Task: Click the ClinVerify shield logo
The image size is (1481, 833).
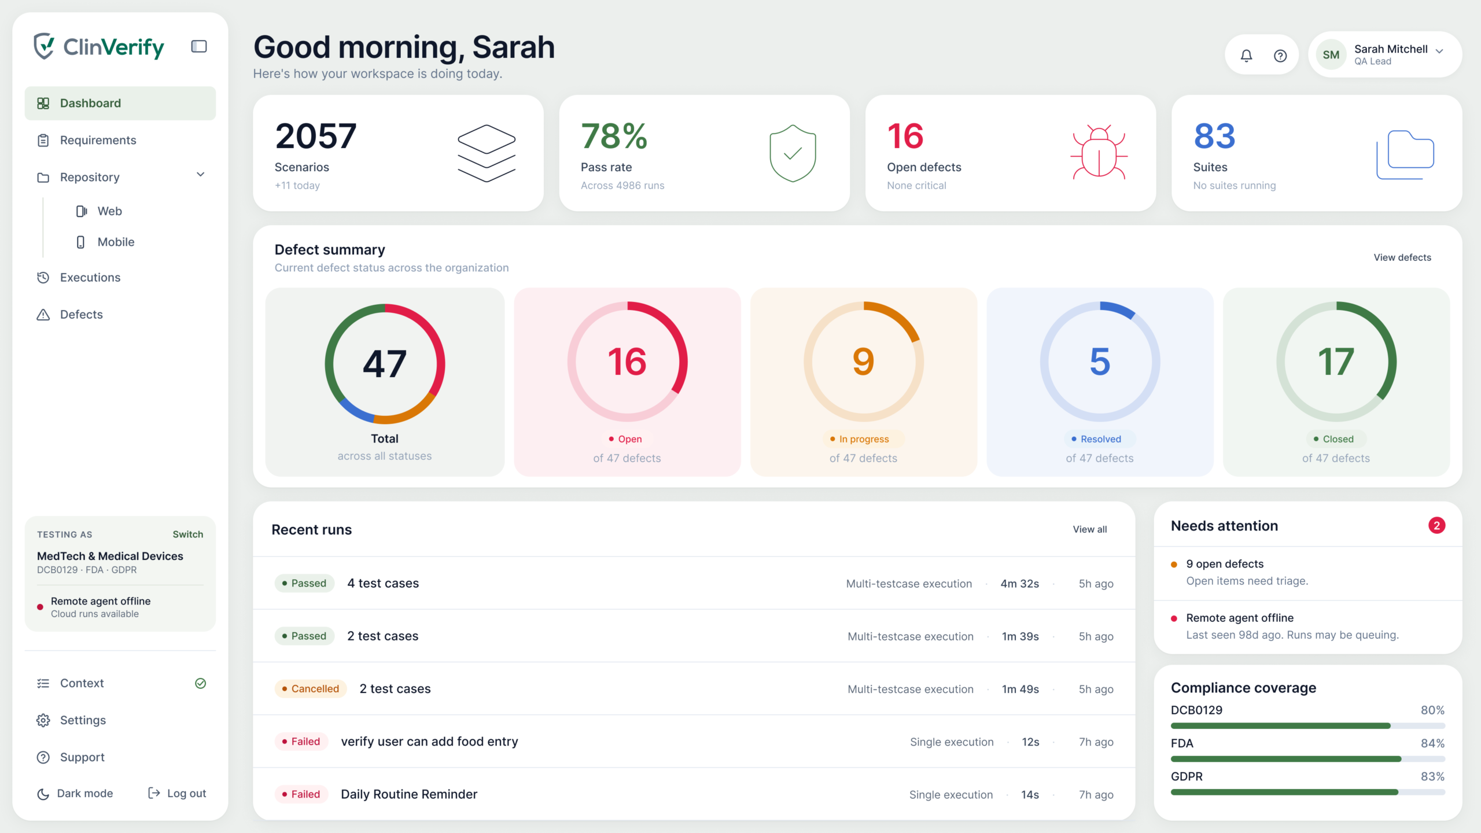Action: tap(43, 46)
